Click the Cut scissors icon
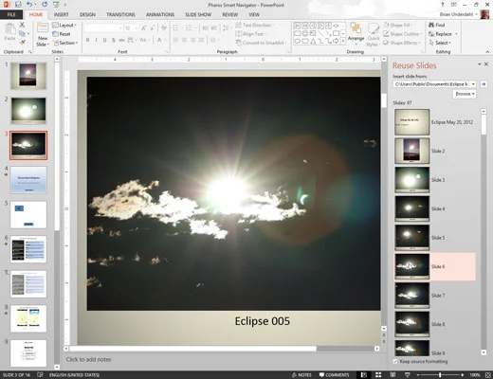The image size is (493, 379). (22, 25)
